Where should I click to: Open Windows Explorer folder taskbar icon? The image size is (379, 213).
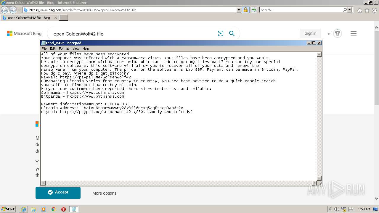(x=33, y=209)
